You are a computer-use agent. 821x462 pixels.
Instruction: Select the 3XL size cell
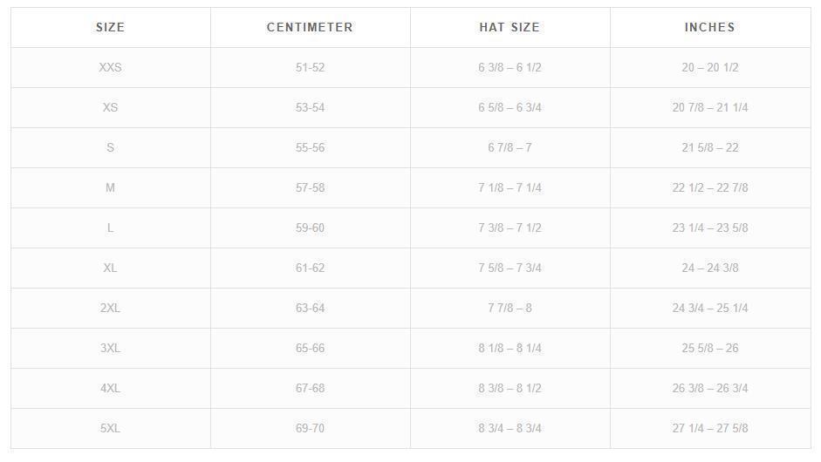[x=110, y=348]
